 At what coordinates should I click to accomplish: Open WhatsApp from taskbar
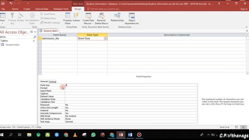tap(93, 135)
